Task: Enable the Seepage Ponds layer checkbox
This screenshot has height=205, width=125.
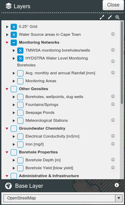Action: click(20, 113)
